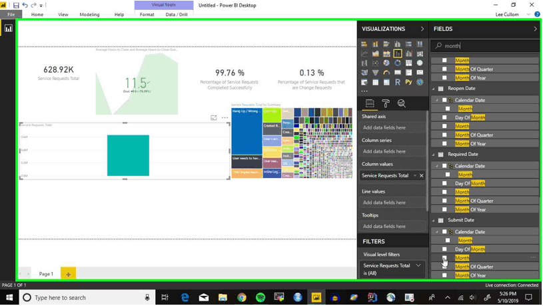The image size is (543, 306).
Task: Show more custom visuals ellipsis
Action: (x=364, y=91)
